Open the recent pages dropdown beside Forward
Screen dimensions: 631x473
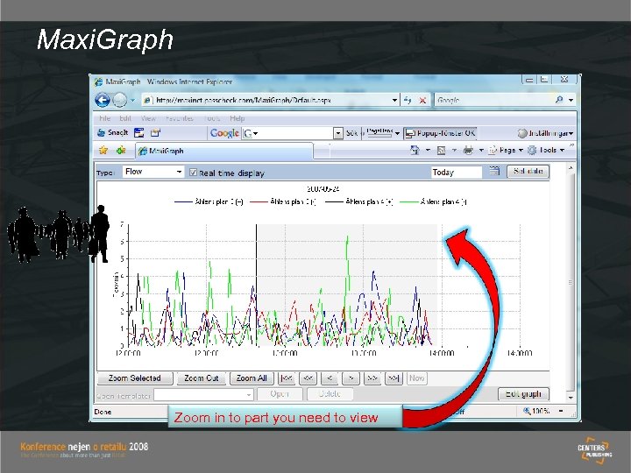click(x=133, y=100)
